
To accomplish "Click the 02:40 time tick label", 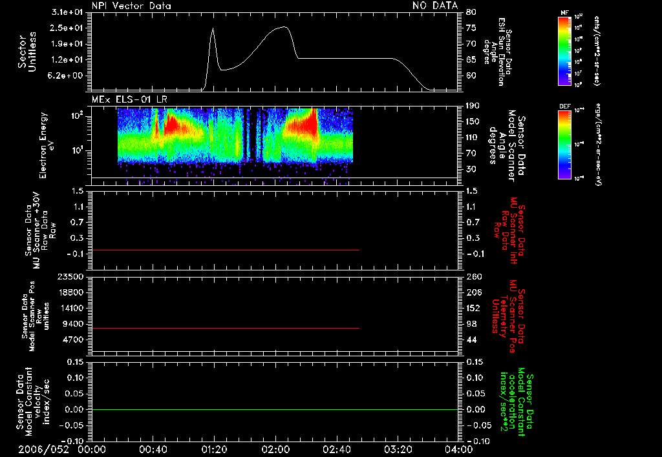I will [336, 449].
